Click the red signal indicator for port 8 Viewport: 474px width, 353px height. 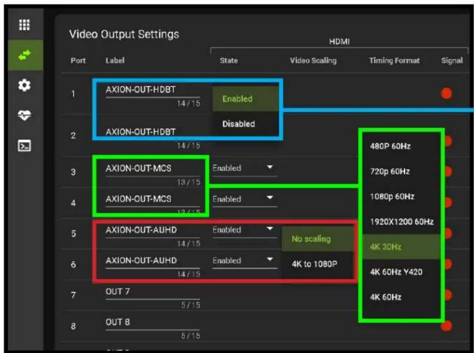tap(446, 326)
